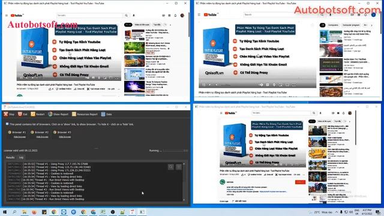Open File Explorer from the taskbar

[24, 212]
